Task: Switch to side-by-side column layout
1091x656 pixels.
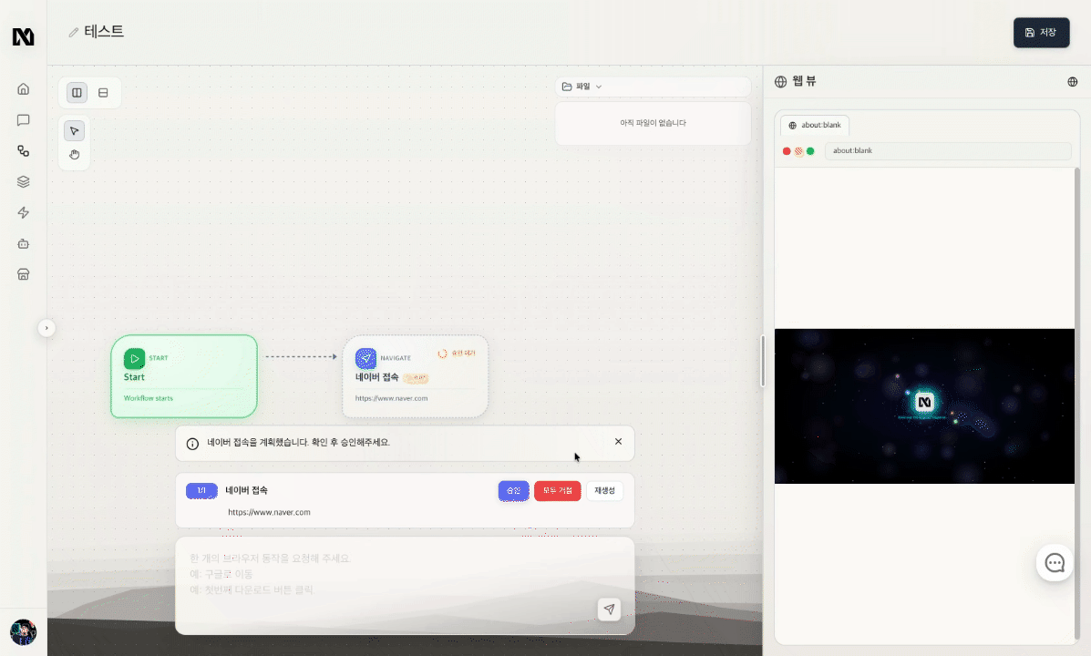Action: pyautogui.click(x=77, y=93)
